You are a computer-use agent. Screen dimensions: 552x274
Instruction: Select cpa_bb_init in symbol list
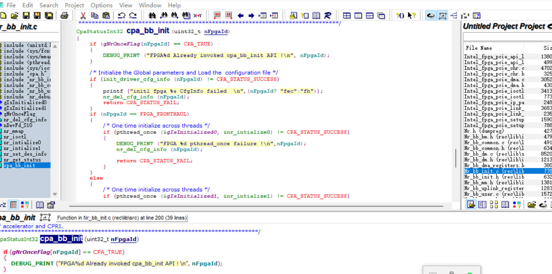[25, 165]
